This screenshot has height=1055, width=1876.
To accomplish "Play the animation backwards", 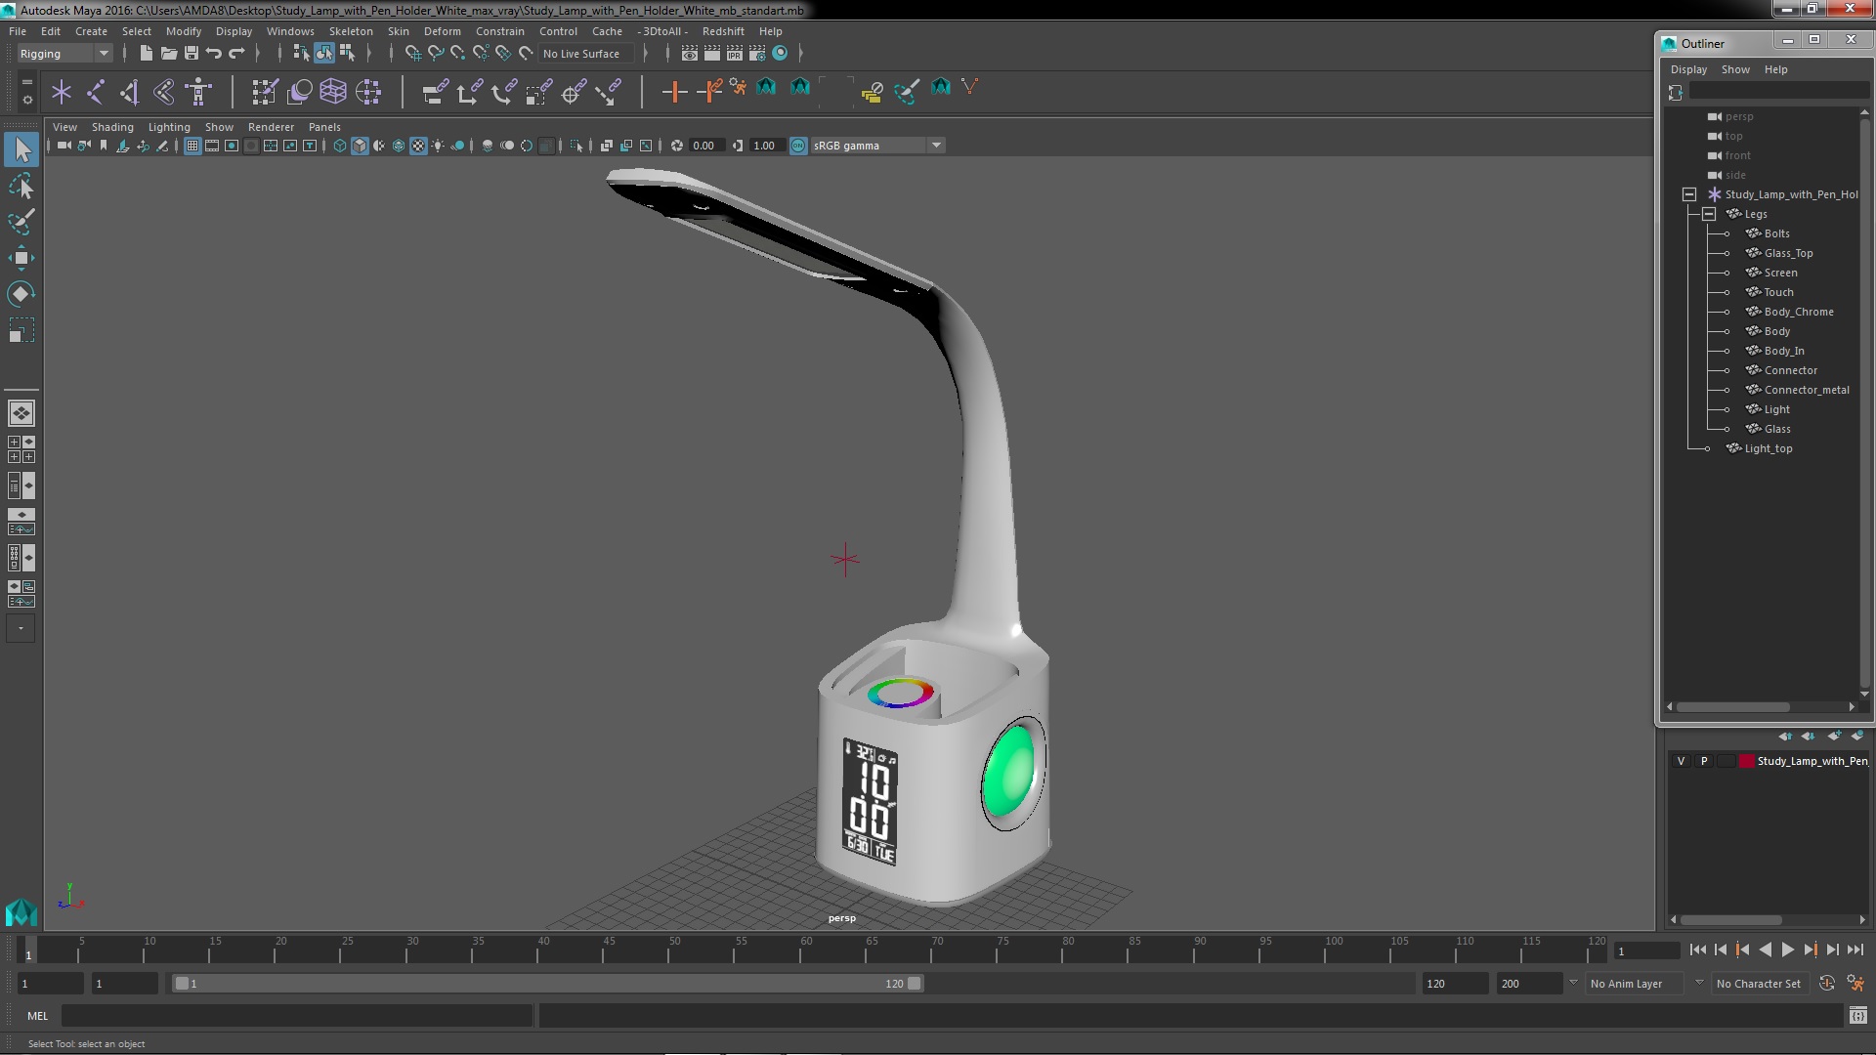I will coord(1765,949).
